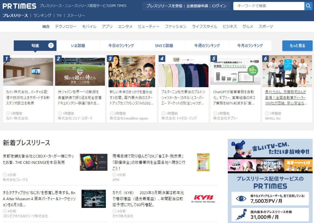The height and width of the screenshot is (223, 314).
Task: Open 現場目線で取り組んだDX press release headline
Action: (149, 162)
